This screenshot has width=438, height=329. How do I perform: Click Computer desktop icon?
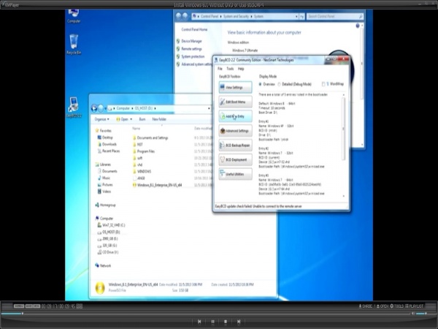coord(74,16)
